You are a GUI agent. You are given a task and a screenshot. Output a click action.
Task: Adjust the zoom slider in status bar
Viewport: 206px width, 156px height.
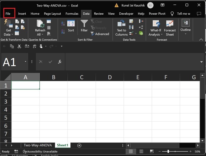coord(168,152)
